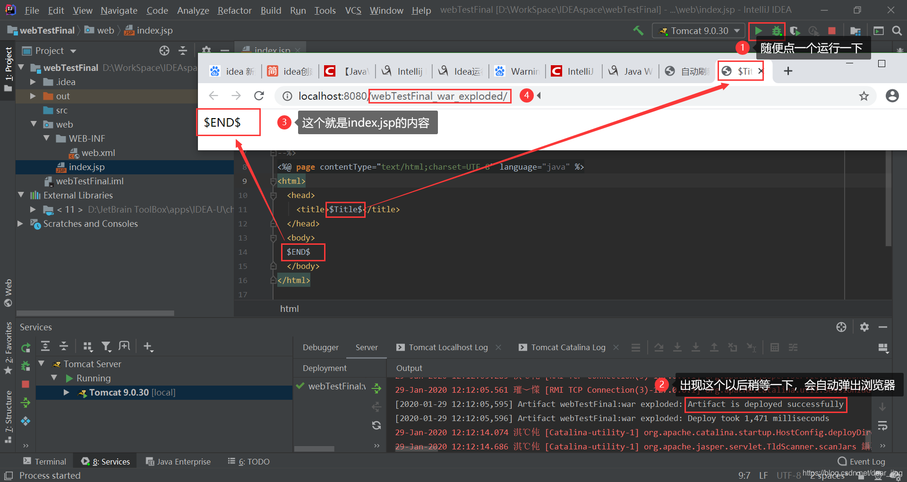
Task: Expand Tomcat 9.0.30 [local] service node
Action: pos(67,392)
